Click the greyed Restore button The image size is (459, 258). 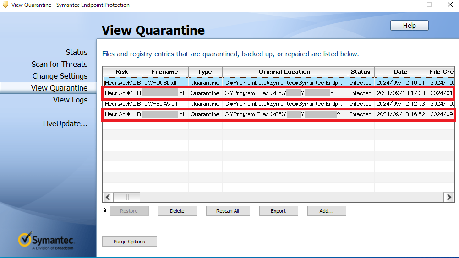(129, 211)
